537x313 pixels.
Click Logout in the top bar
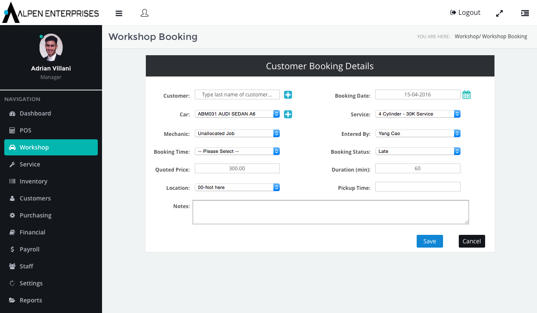(465, 13)
